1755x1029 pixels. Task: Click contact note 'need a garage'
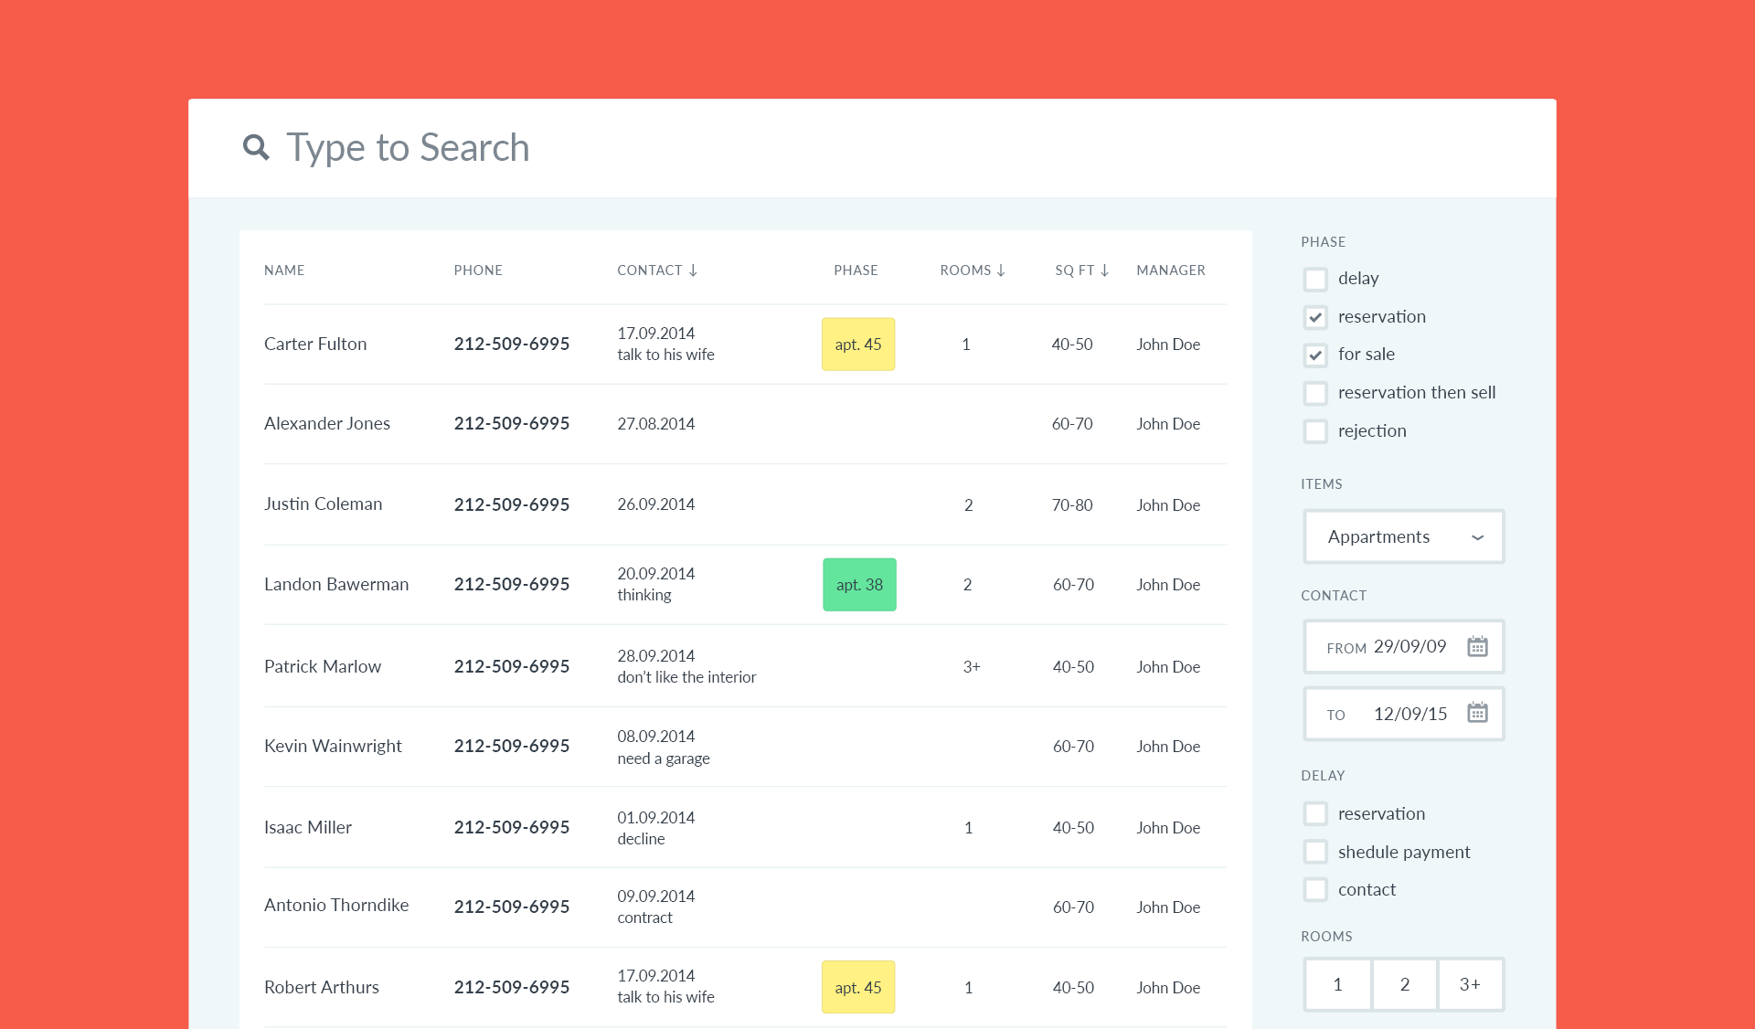(x=664, y=758)
